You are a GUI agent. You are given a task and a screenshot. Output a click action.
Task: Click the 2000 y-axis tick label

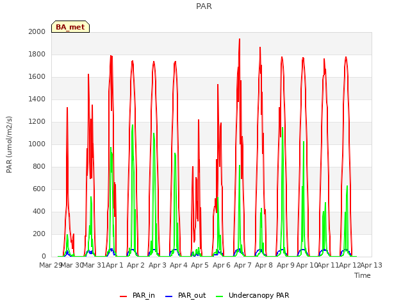37,31
